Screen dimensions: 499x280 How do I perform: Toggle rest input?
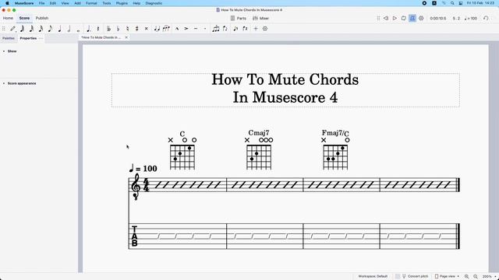tap(98, 29)
